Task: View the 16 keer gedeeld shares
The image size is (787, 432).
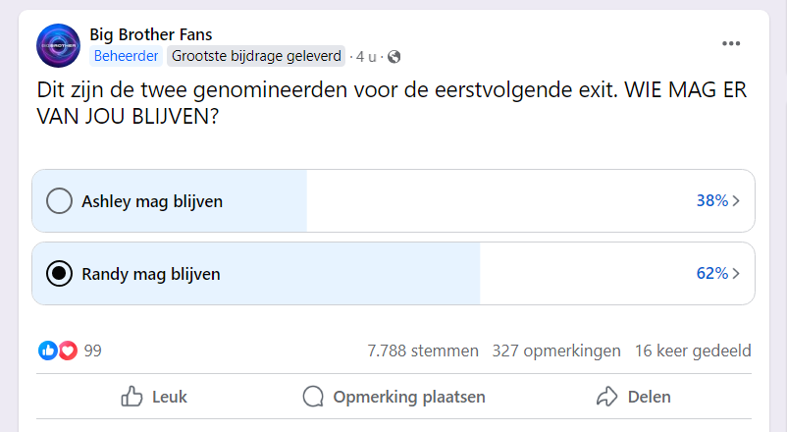Action: (x=693, y=351)
